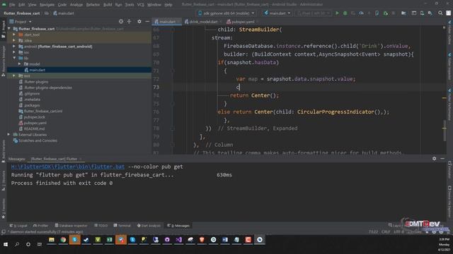Select main.dart in the project tree

(37, 70)
